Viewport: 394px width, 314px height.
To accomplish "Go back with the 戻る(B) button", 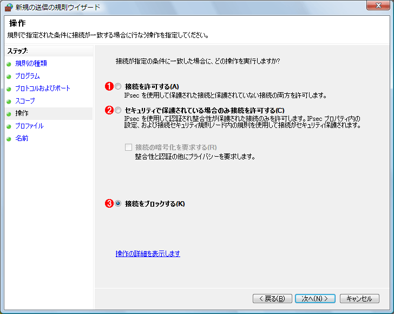I will pyautogui.click(x=272, y=299).
